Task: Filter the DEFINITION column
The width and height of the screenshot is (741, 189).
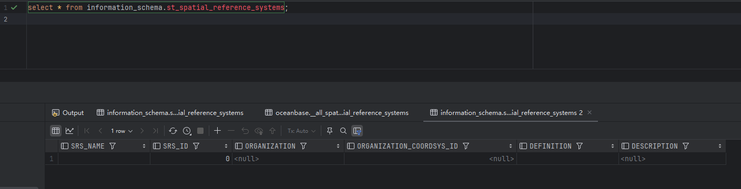Action: pos(580,146)
